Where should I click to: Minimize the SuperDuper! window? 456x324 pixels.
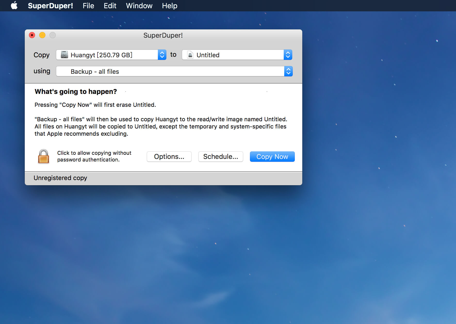[42, 35]
